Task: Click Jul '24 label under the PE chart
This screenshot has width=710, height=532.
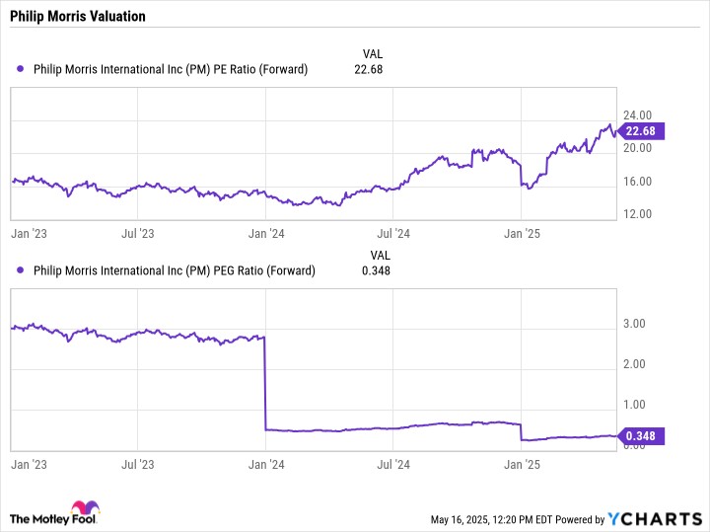Action: [x=393, y=234]
